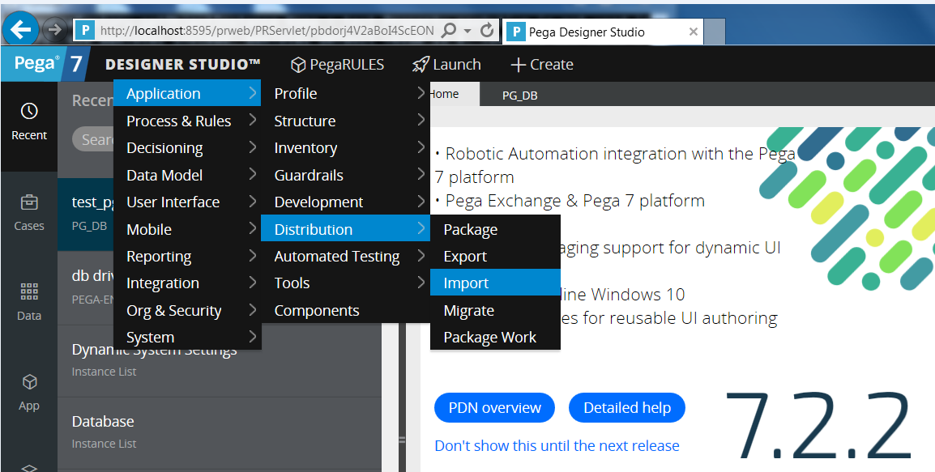The height and width of the screenshot is (472, 935).
Task: Select Integration menu item
Action: tap(187, 283)
